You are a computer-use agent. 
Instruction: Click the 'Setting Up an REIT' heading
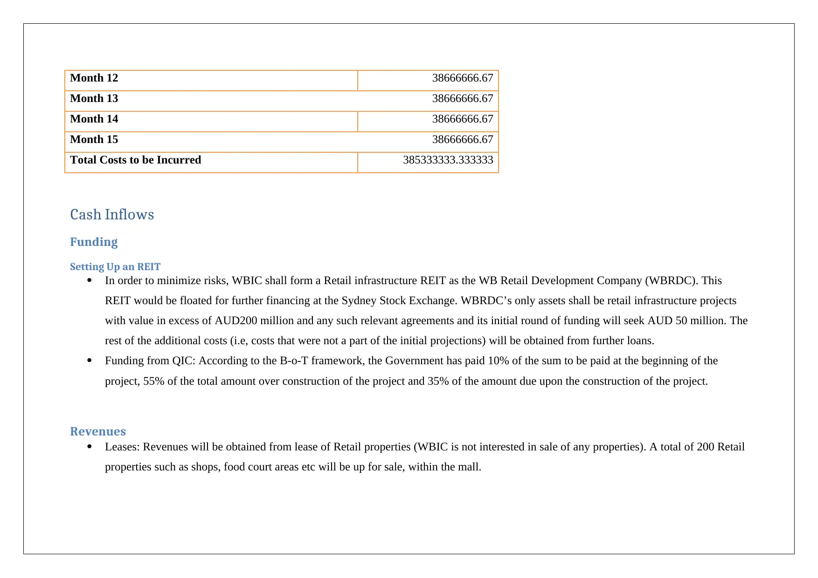(115, 266)
